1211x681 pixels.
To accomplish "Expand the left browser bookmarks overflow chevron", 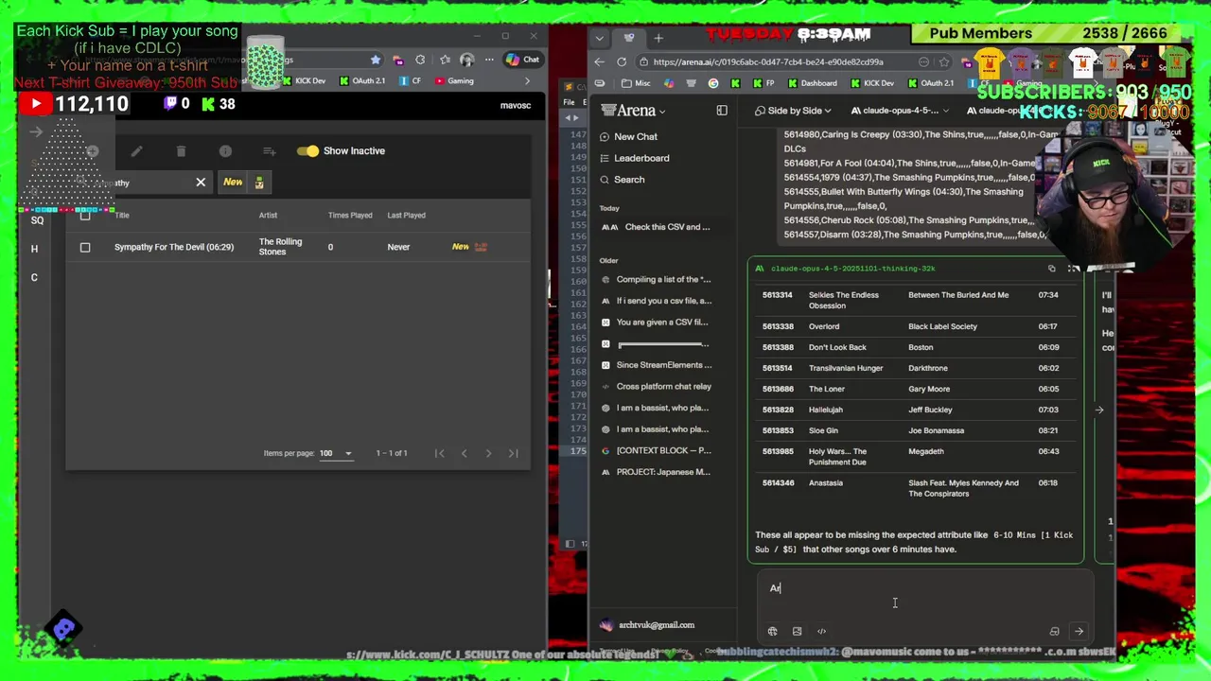I will click(527, 81).
